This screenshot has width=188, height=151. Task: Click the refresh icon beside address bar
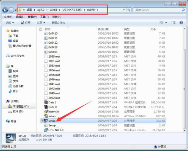[x=129, y=10]
